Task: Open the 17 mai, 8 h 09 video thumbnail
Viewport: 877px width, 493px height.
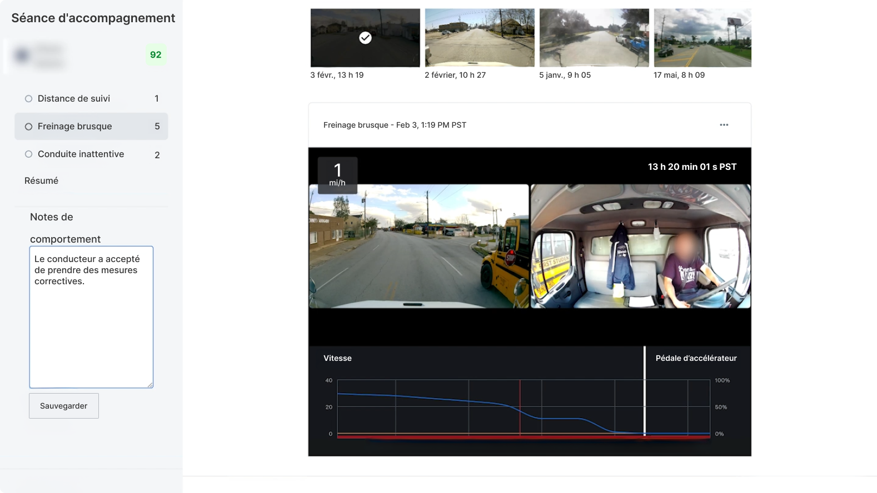Action: 702,38
